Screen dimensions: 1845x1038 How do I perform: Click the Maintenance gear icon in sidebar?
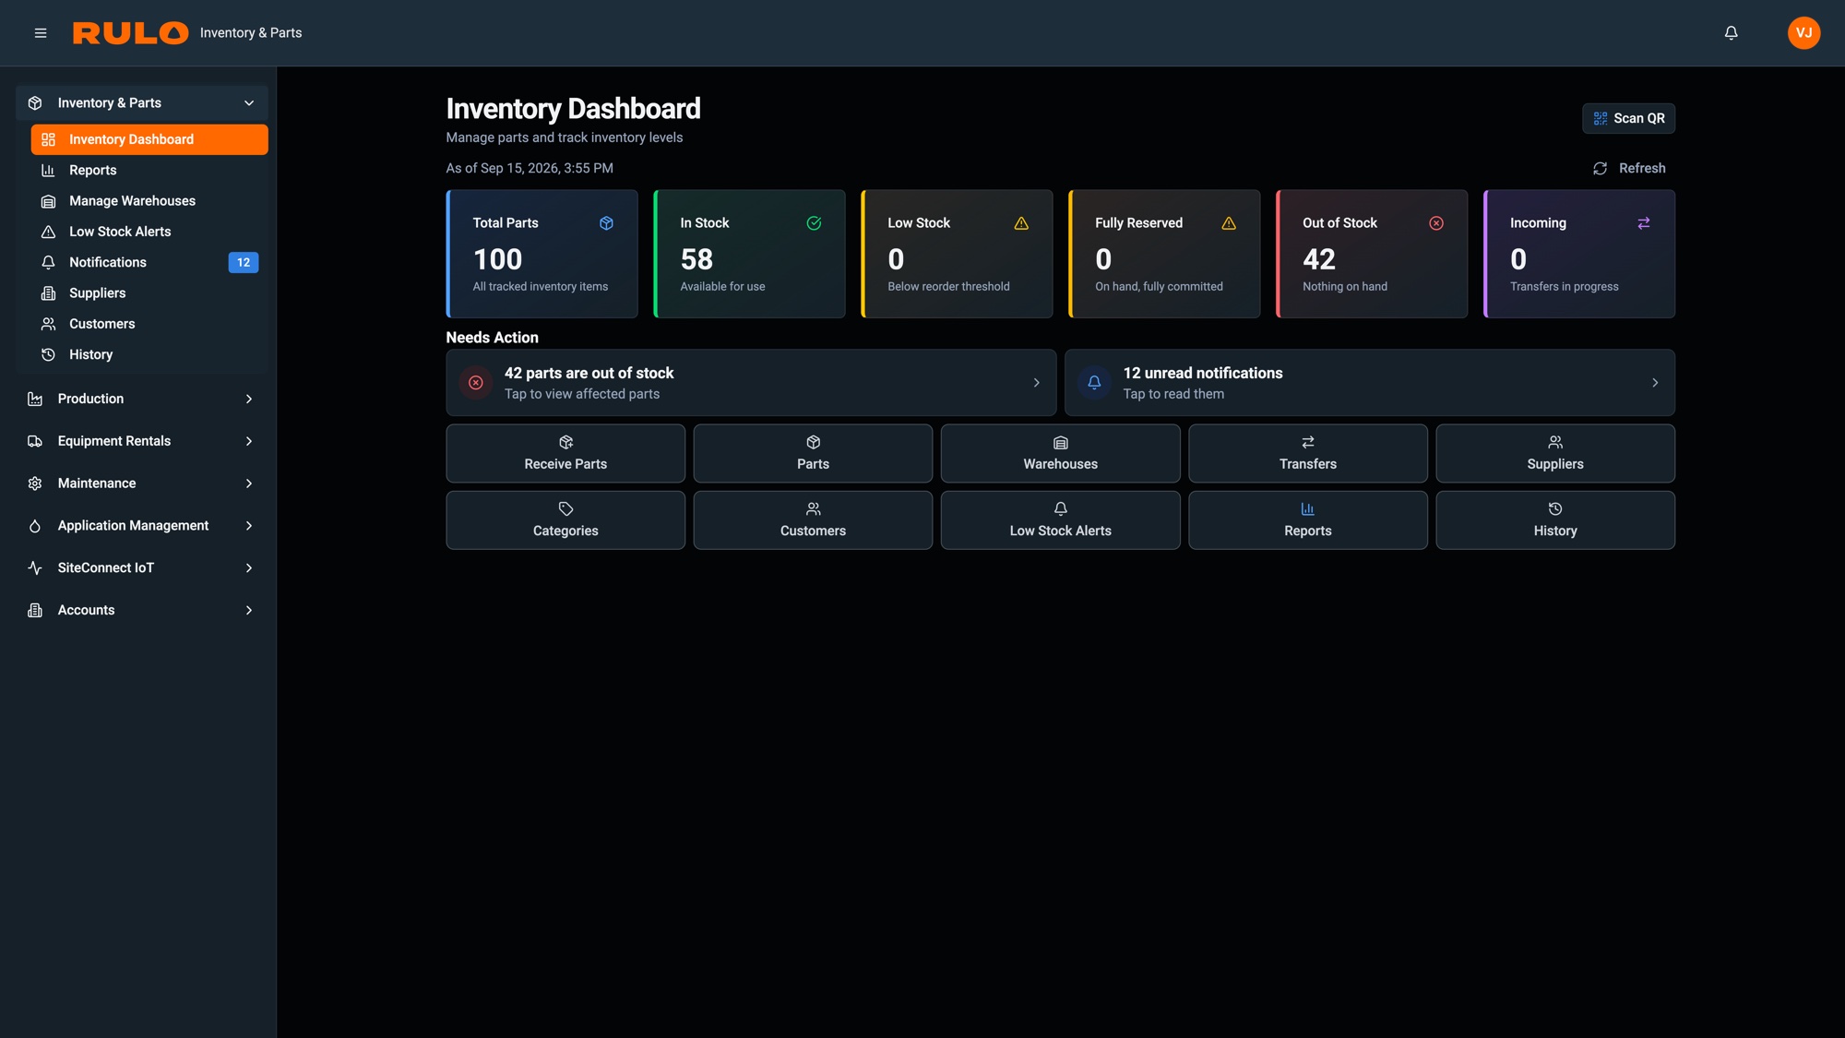(x=35, y=483)
